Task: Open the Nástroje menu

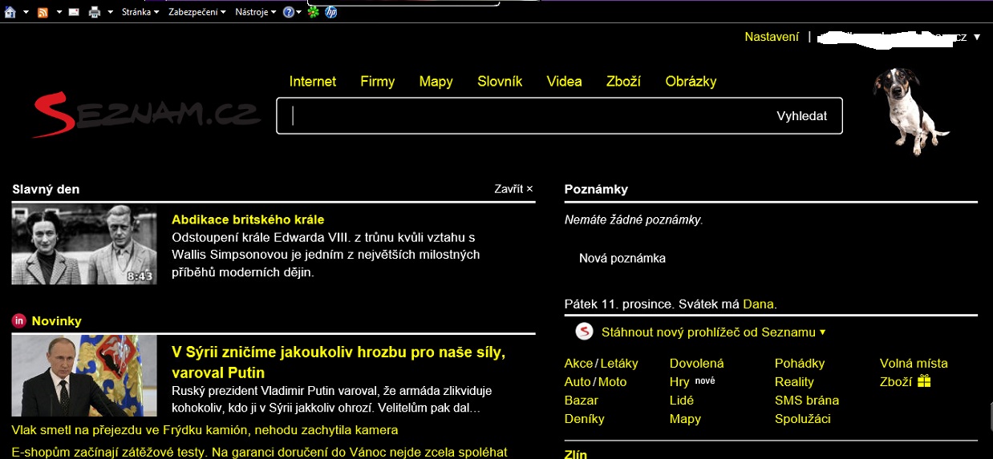Action: [x=256, y=12]
